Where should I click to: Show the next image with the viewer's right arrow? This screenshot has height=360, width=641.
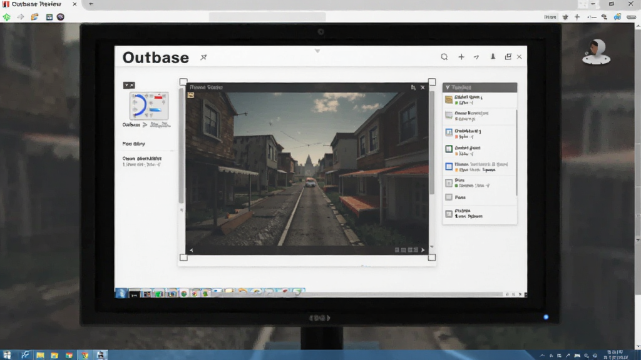(423, 250)
